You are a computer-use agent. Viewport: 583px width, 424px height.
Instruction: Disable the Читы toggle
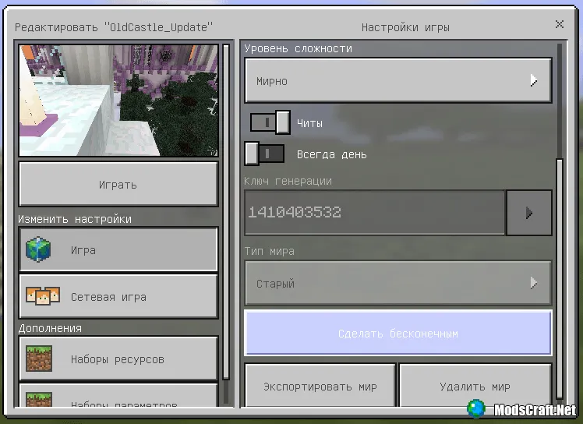[x=270, y=123]
